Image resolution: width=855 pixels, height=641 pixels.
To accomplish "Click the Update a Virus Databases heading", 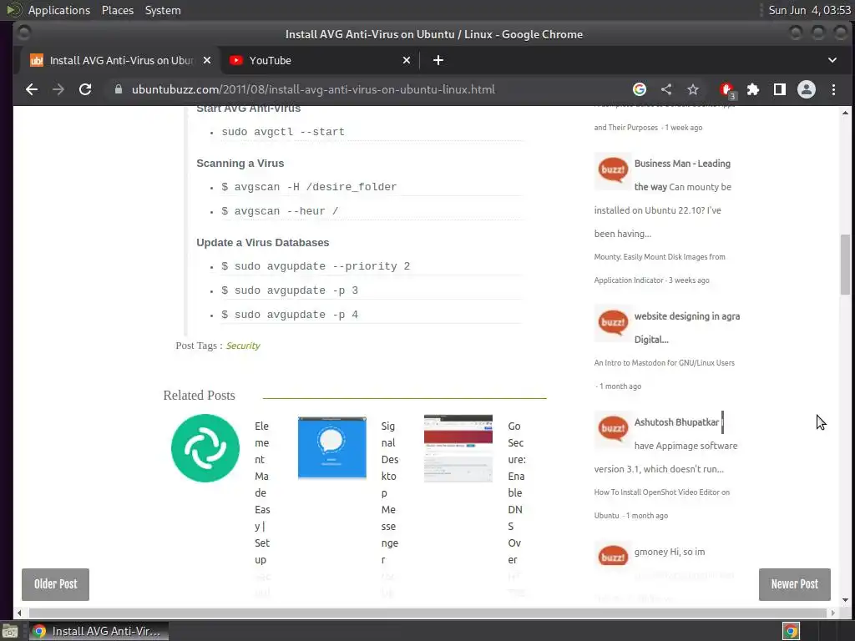I will pos(263,243).
